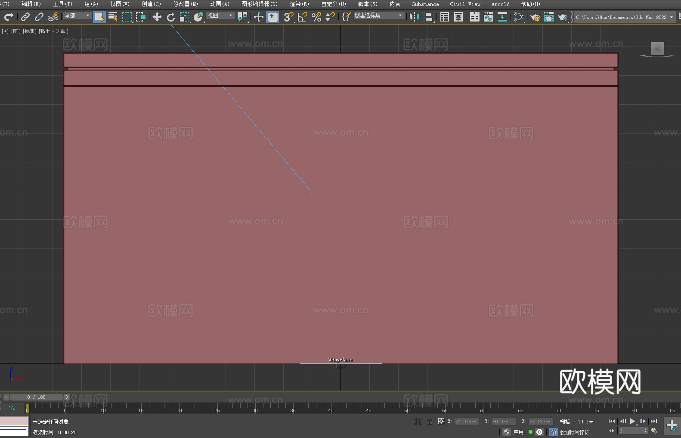This screenshot has height=438, width=681.
Task: Open the 修改器(M) menu
Action: coord(186,4)
